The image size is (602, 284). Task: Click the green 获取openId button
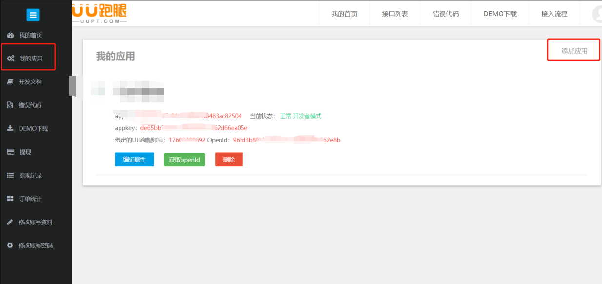pyautogui.click(x=184, y=160)
